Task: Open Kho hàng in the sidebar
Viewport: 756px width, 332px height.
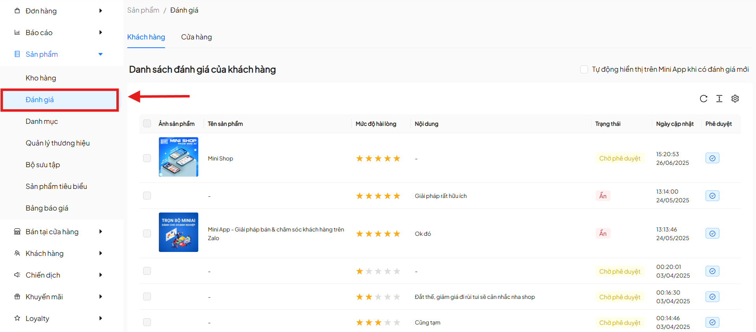Action: [41, 78]
